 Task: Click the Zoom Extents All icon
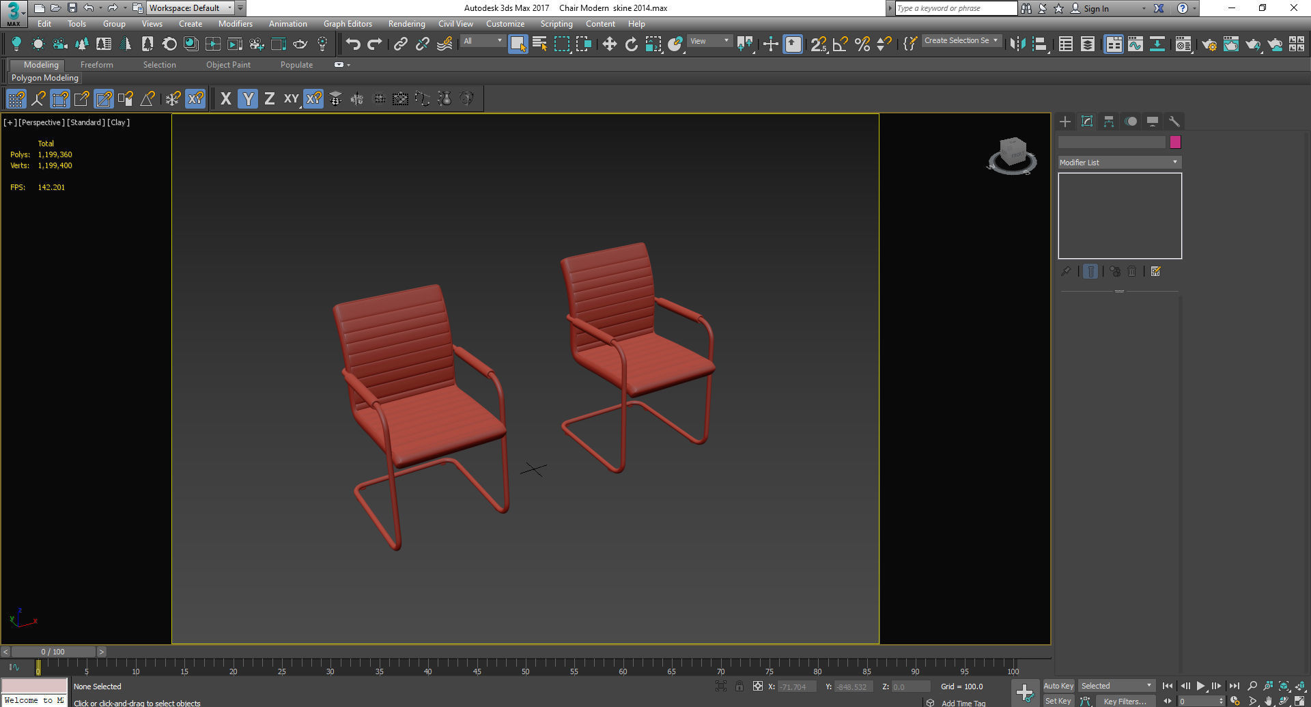(x=1300, y=686)
